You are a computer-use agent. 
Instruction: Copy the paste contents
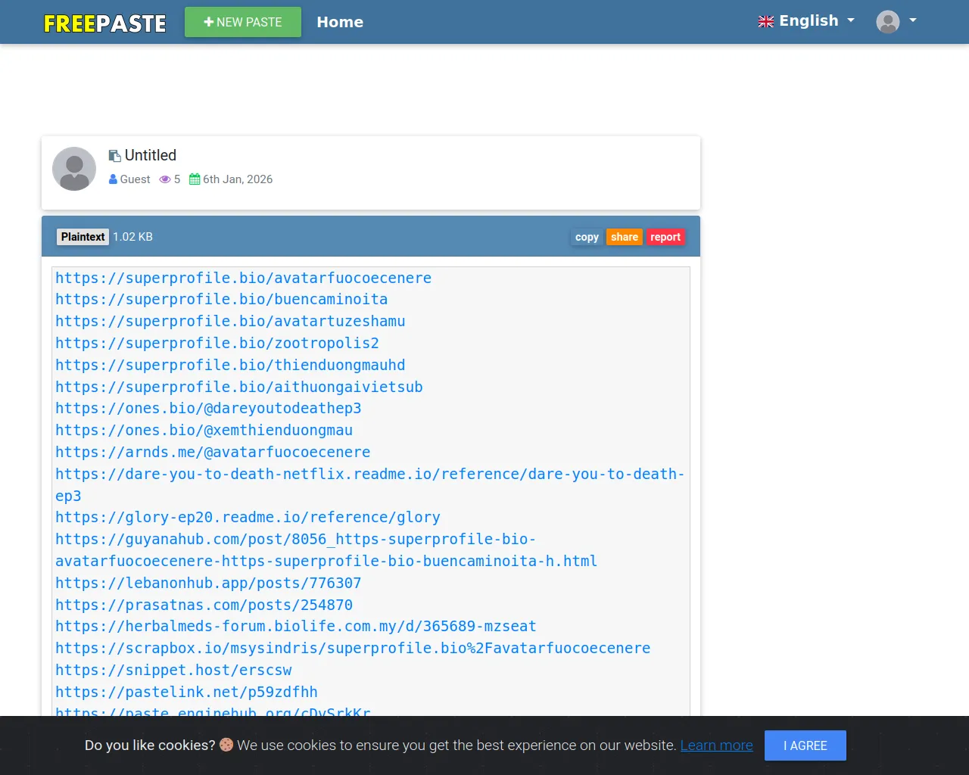(x=587, y=237)
